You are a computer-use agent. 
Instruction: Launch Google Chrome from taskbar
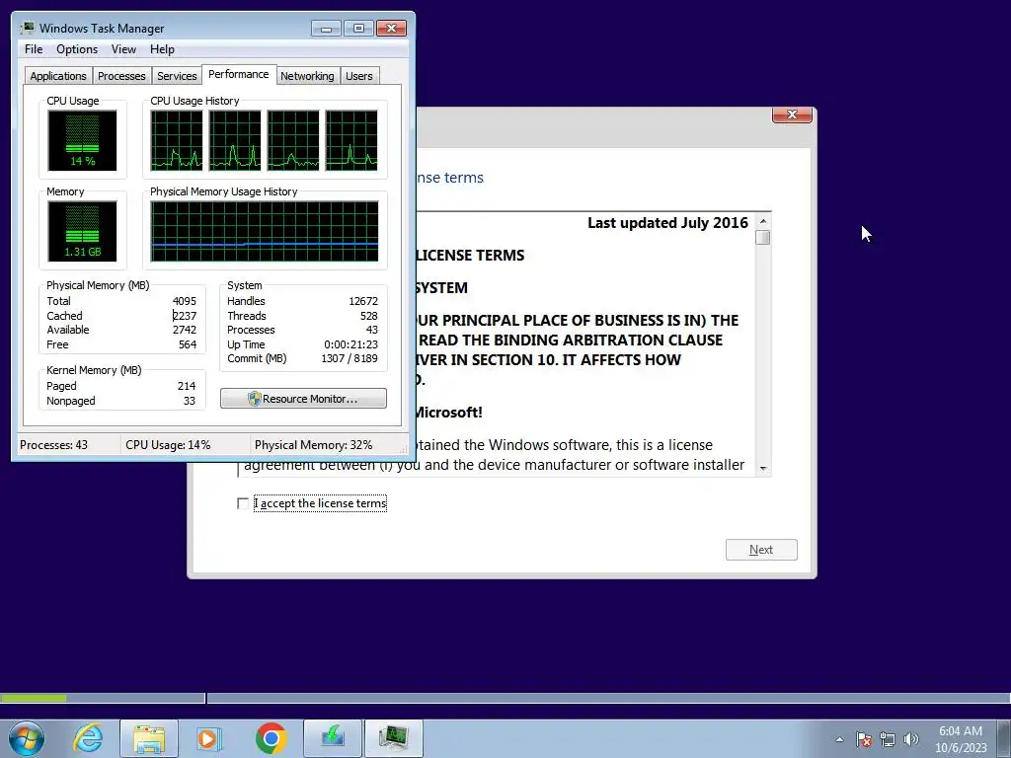coord(271,738)
